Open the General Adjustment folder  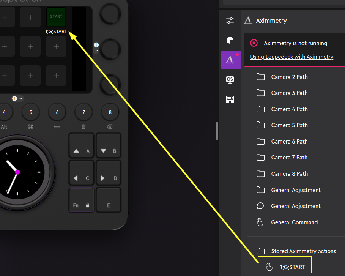pos(296,190)
